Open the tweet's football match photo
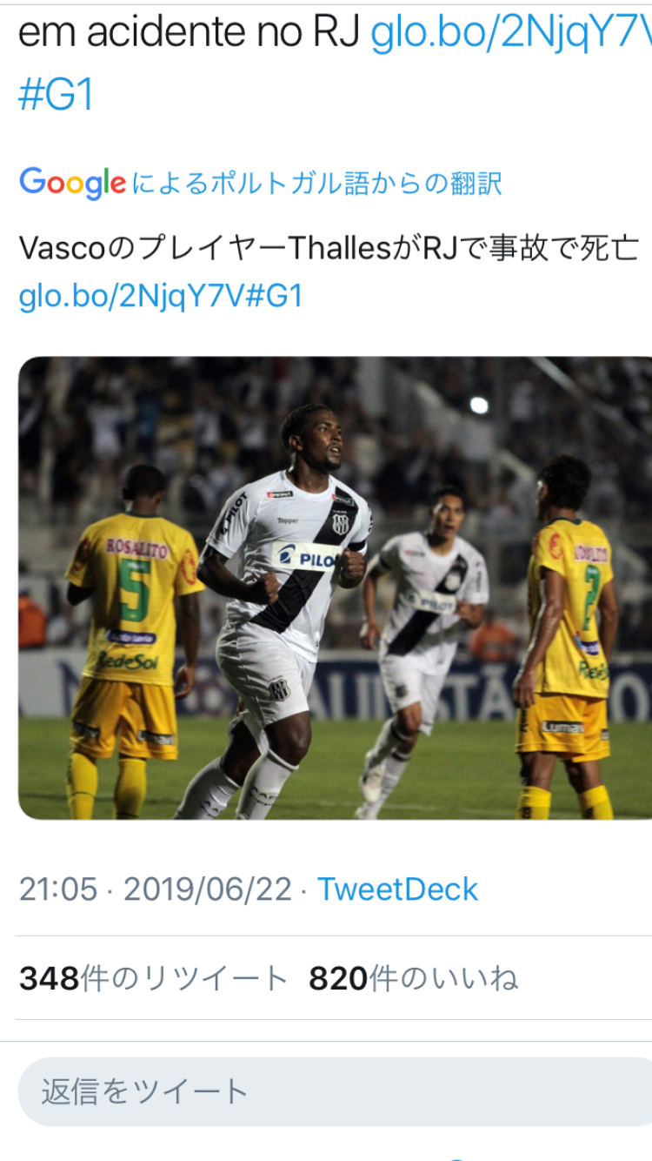 coord(335,587)
